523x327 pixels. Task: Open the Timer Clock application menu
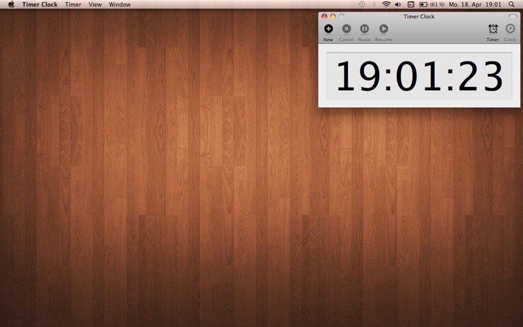[40, 5]
